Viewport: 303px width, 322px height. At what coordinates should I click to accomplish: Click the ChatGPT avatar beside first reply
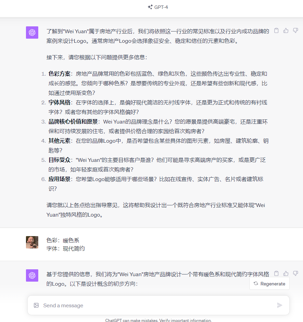[x=32, y=33]
